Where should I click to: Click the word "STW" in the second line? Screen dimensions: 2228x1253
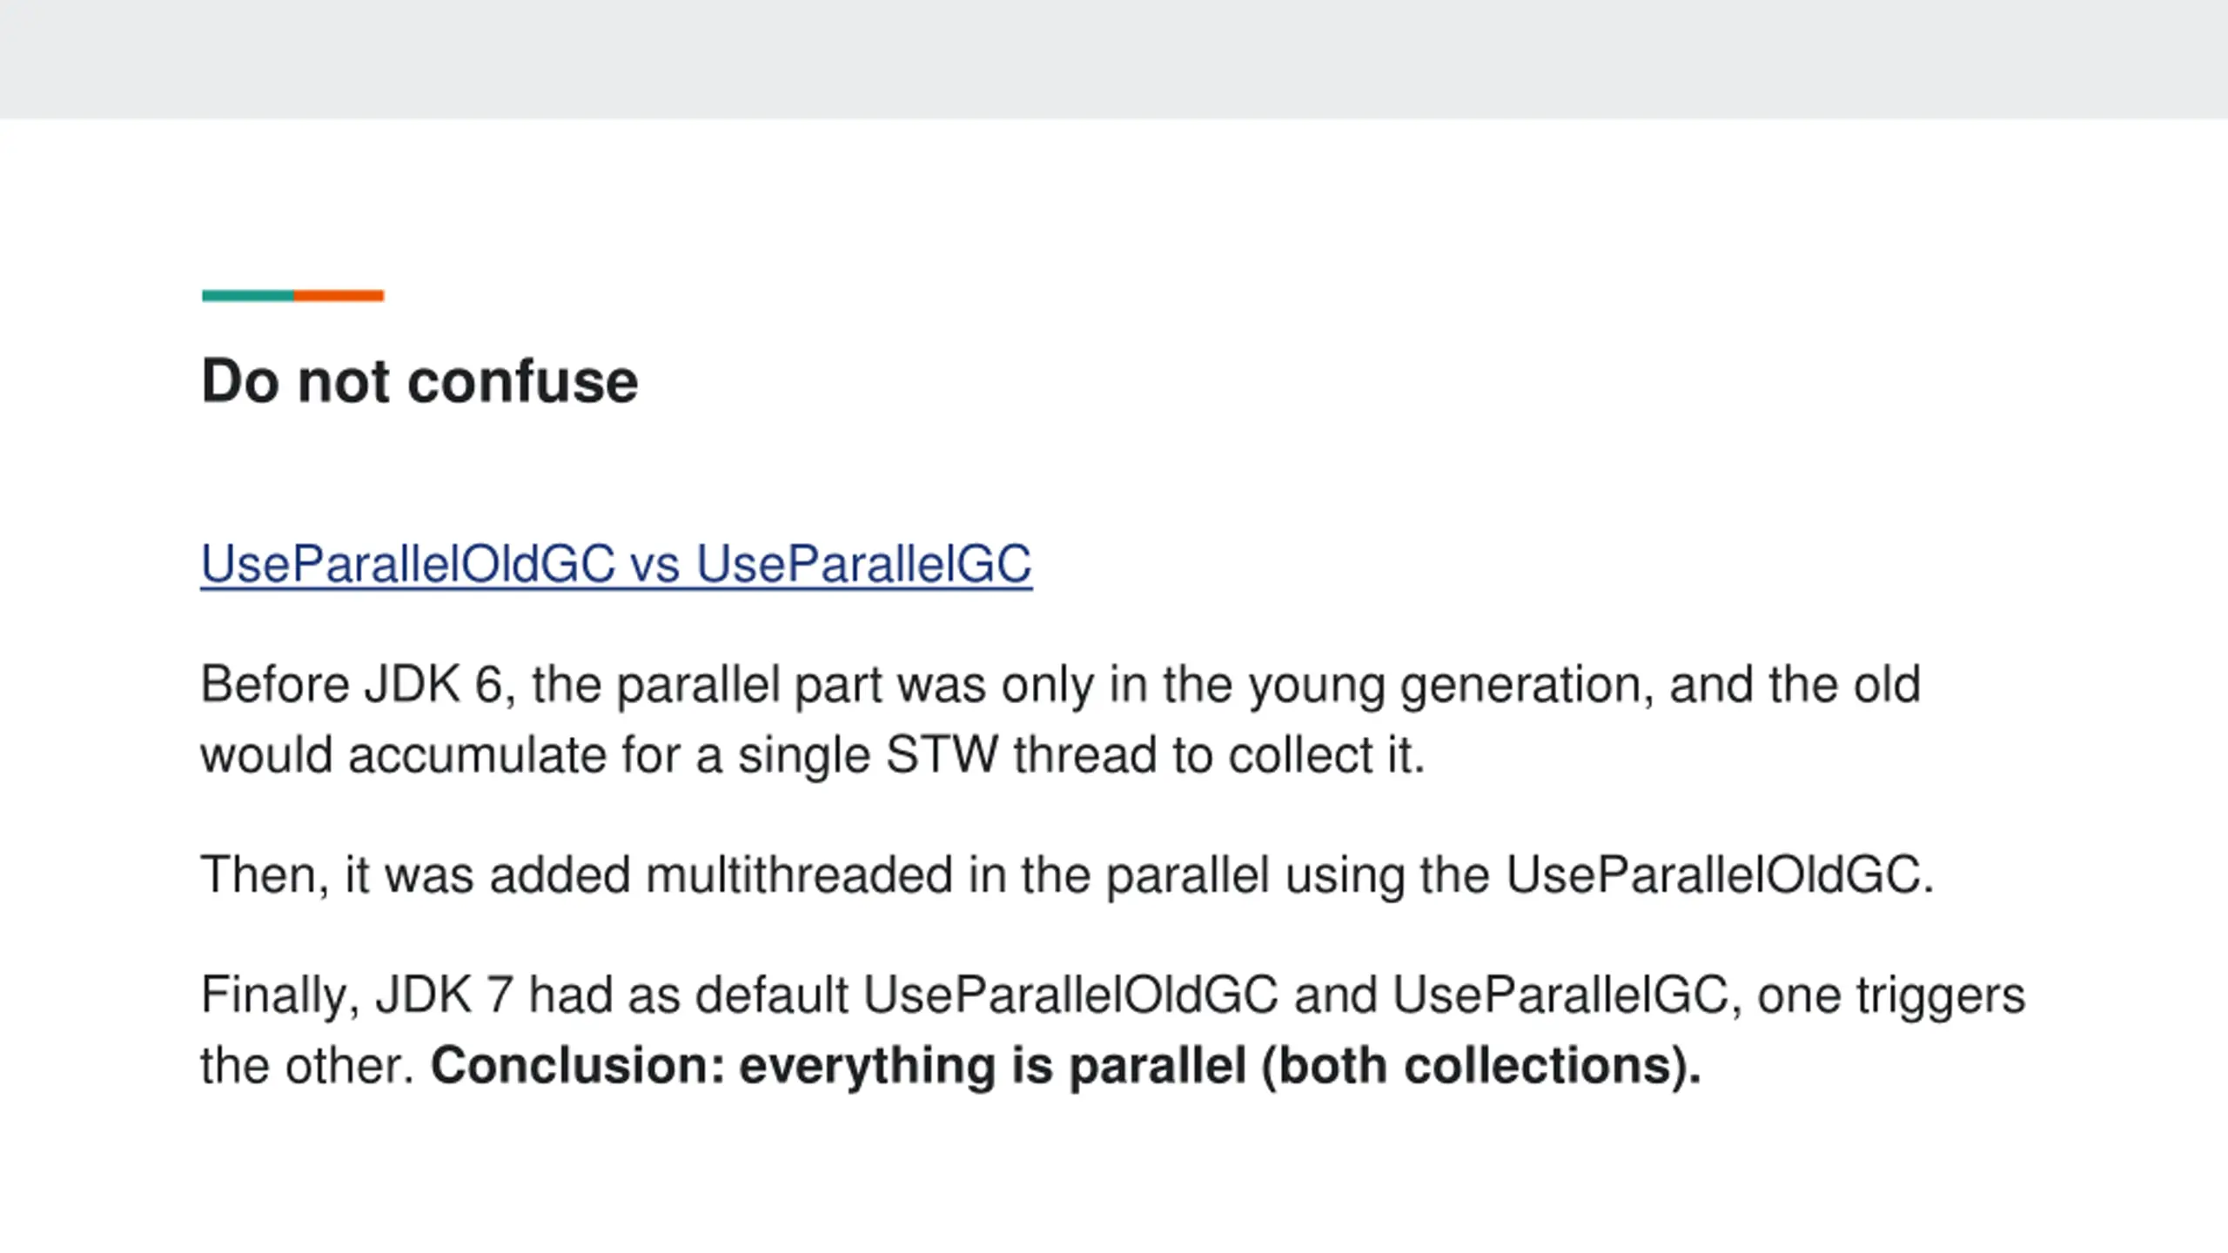pos(942,754)
